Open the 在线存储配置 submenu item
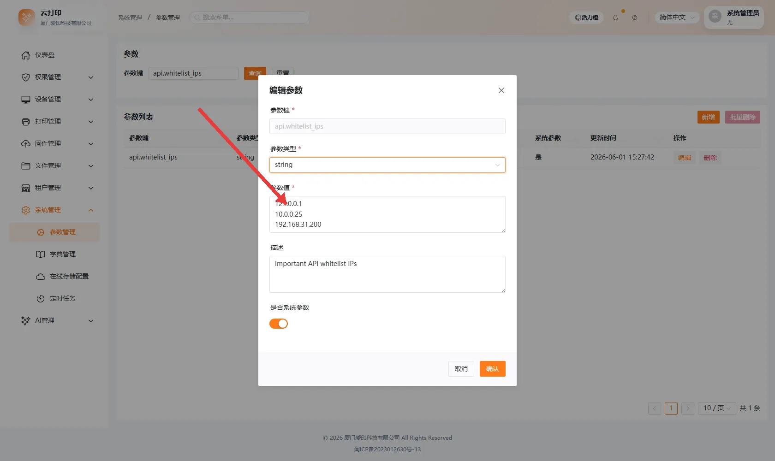 coord(54,277)
